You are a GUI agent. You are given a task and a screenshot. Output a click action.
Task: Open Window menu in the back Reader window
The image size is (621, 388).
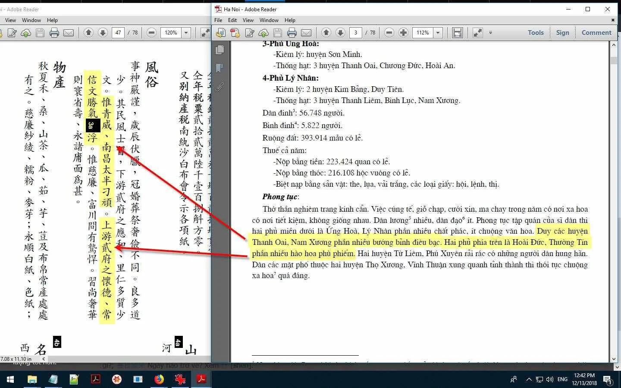point(31,20)
